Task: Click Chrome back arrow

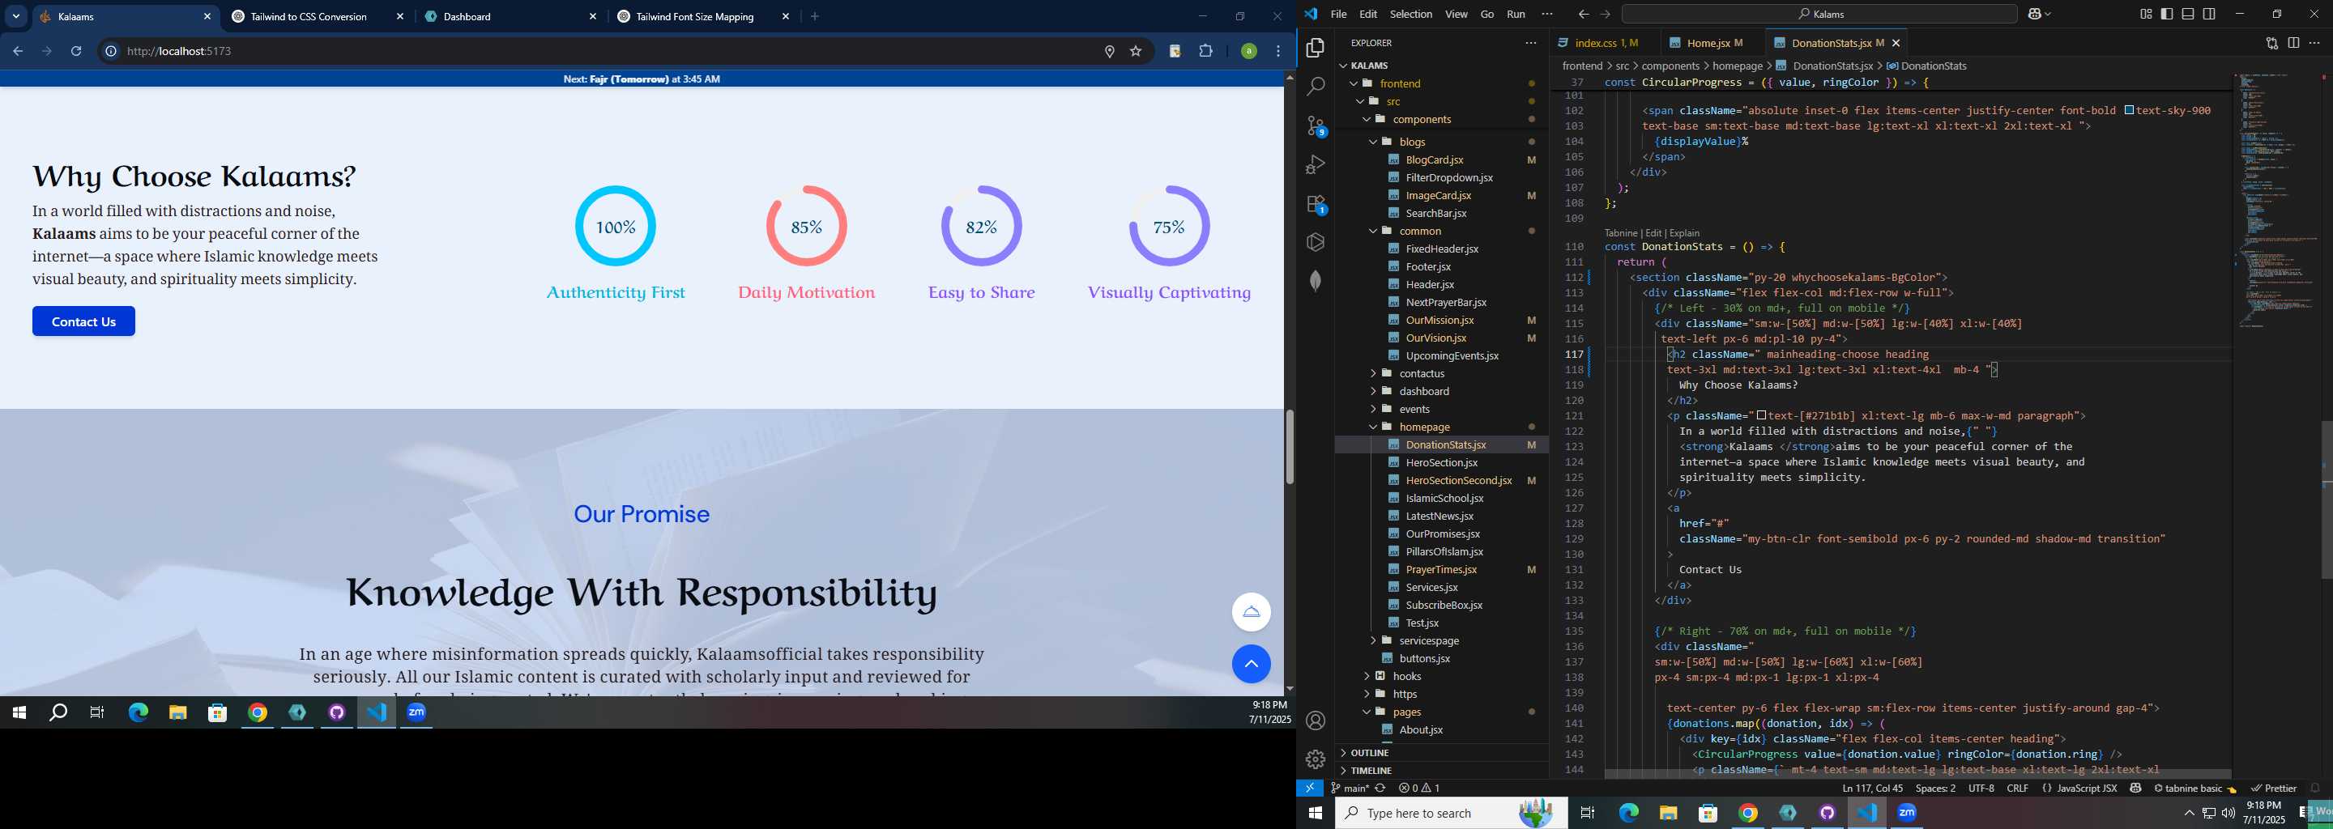Action: (x=17, y=51)
